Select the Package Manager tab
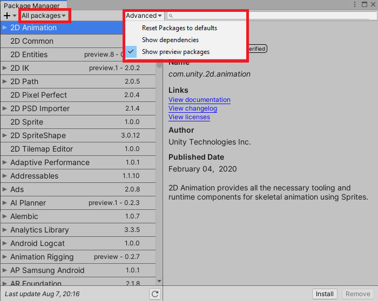Screen dimensions: 378x301 (x=31, y=5)
